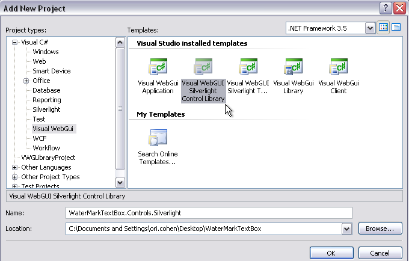
Task: Click OK to add the project
Action: pos(331,253)
